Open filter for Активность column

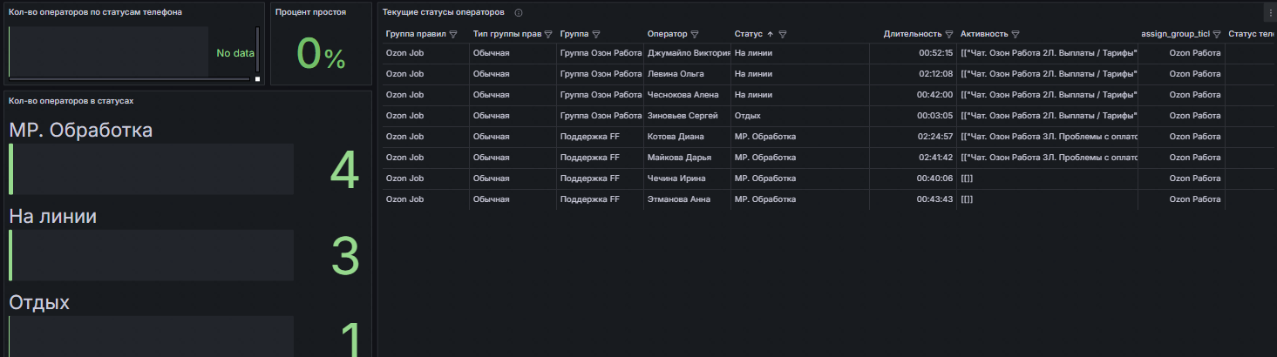point(1015,35)
